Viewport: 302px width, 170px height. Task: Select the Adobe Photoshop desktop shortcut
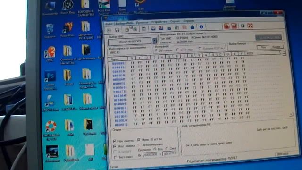[x=50, y=80]
